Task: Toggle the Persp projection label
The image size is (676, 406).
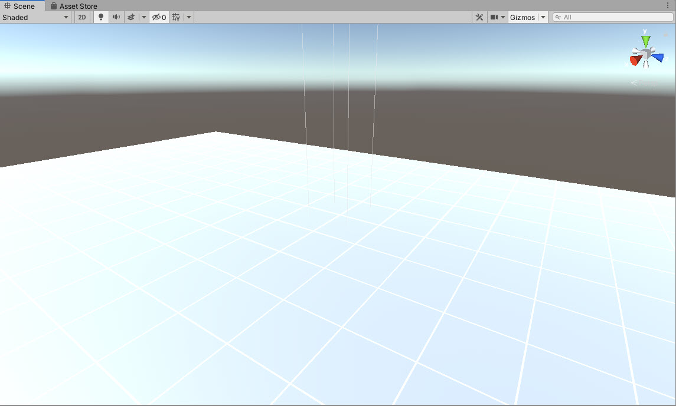Action: 644,83
